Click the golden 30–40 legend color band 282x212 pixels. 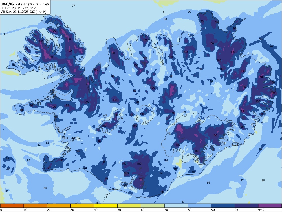pyautogui.click(x=82, y=206)
